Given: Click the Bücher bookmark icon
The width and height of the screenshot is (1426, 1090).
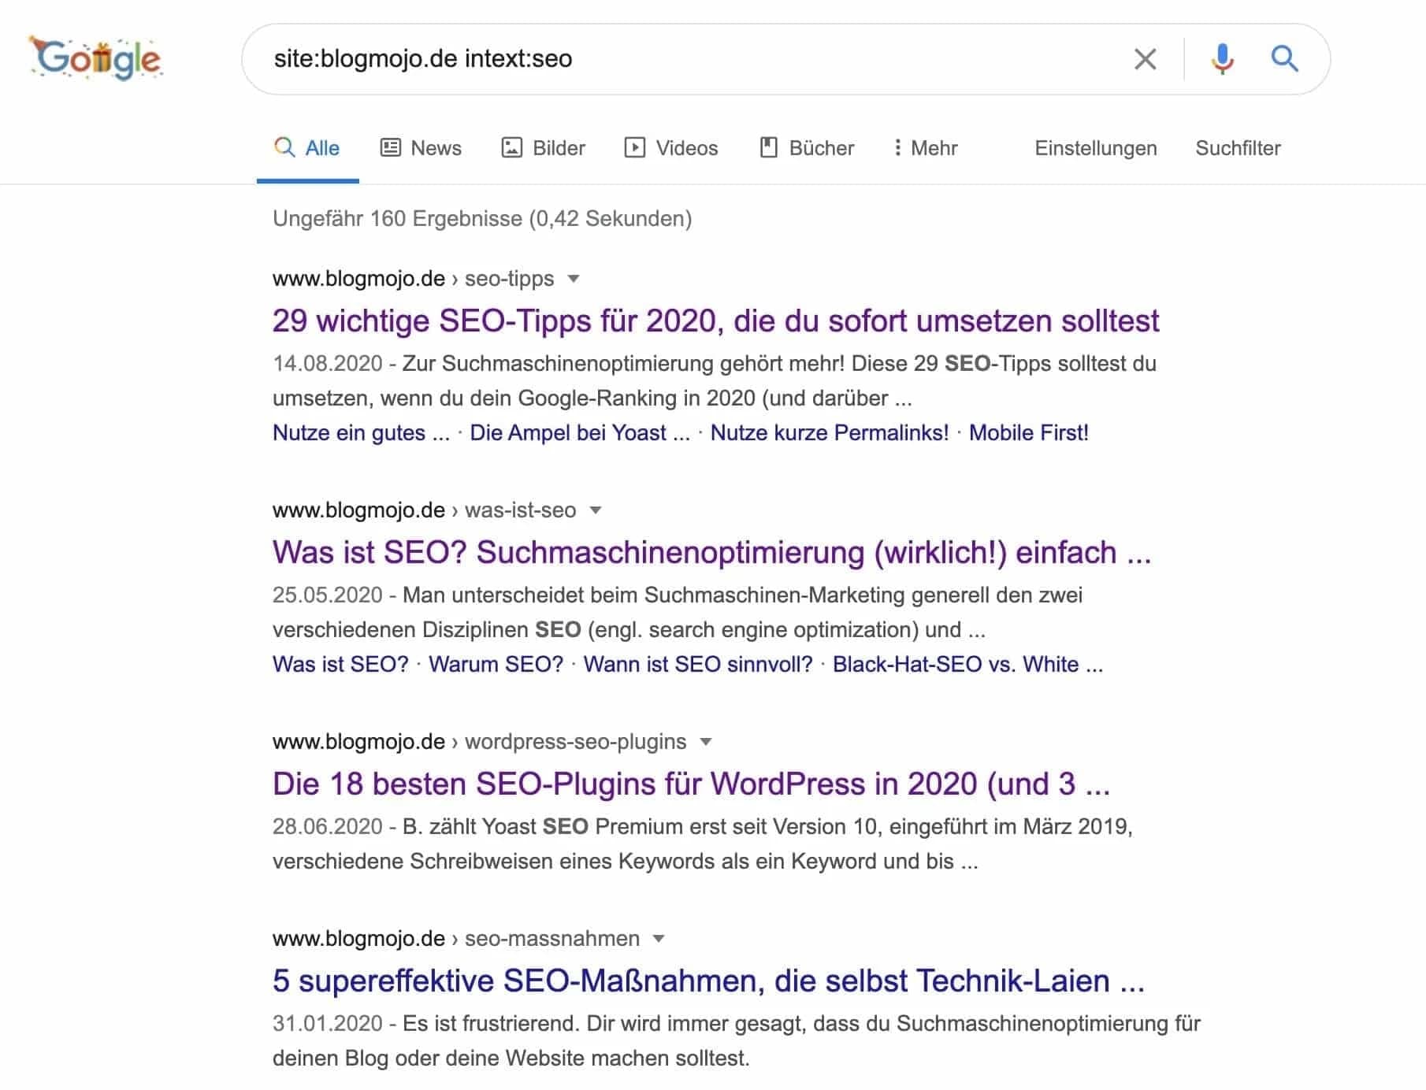Looking at the screenshot, I should 768,147.
